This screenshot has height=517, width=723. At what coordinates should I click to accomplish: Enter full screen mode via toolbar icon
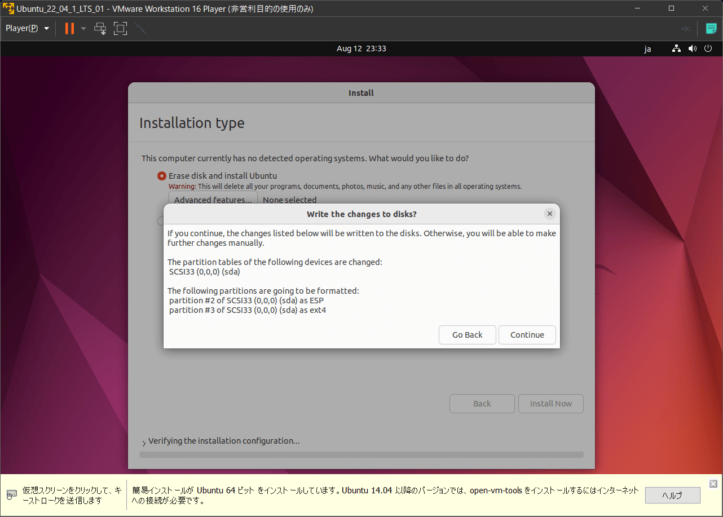(120, 28)
